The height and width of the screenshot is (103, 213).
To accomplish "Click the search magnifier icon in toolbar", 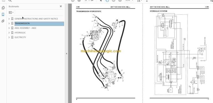I will 10,1.
